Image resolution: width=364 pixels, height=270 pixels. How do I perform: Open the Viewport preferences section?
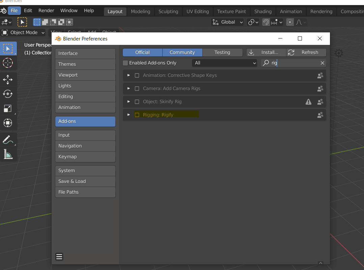tap(85, 75)
